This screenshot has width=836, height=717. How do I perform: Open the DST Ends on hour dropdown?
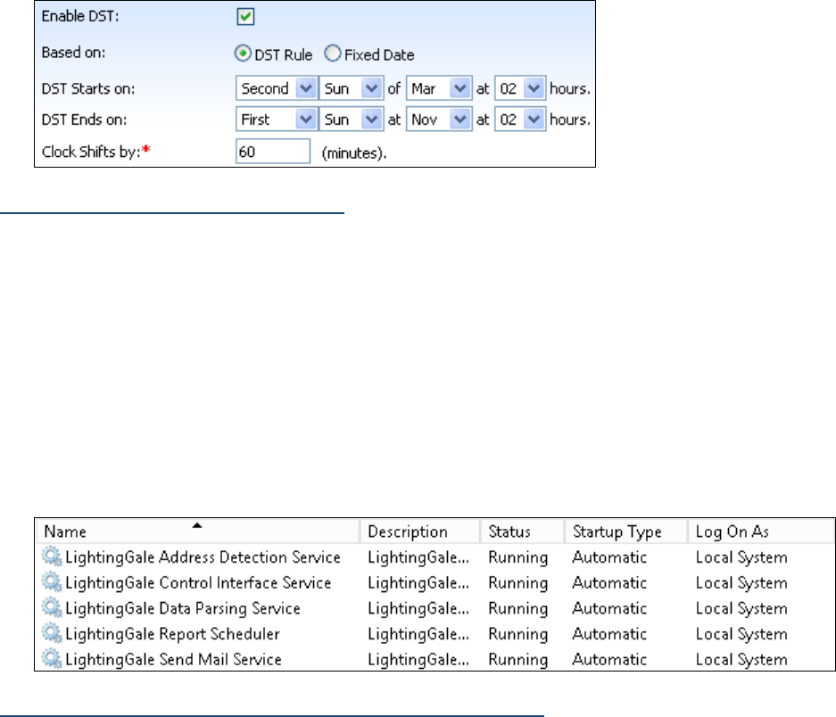coord(520,119)
